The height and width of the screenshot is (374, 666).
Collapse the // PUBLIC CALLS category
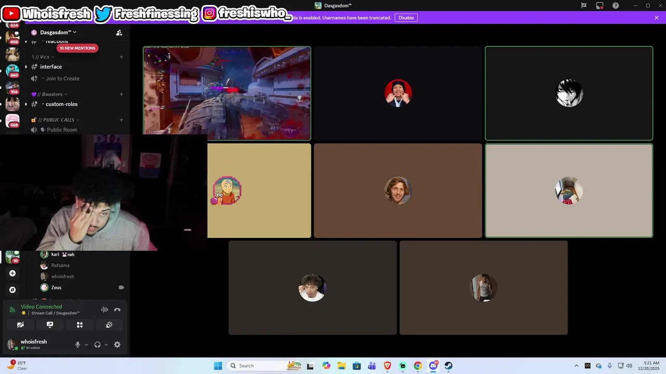click(x=55, y=119)
